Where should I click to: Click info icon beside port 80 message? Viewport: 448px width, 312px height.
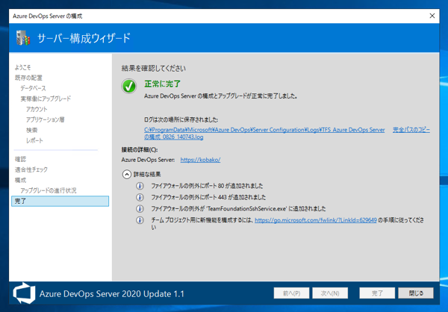[140, 186]
